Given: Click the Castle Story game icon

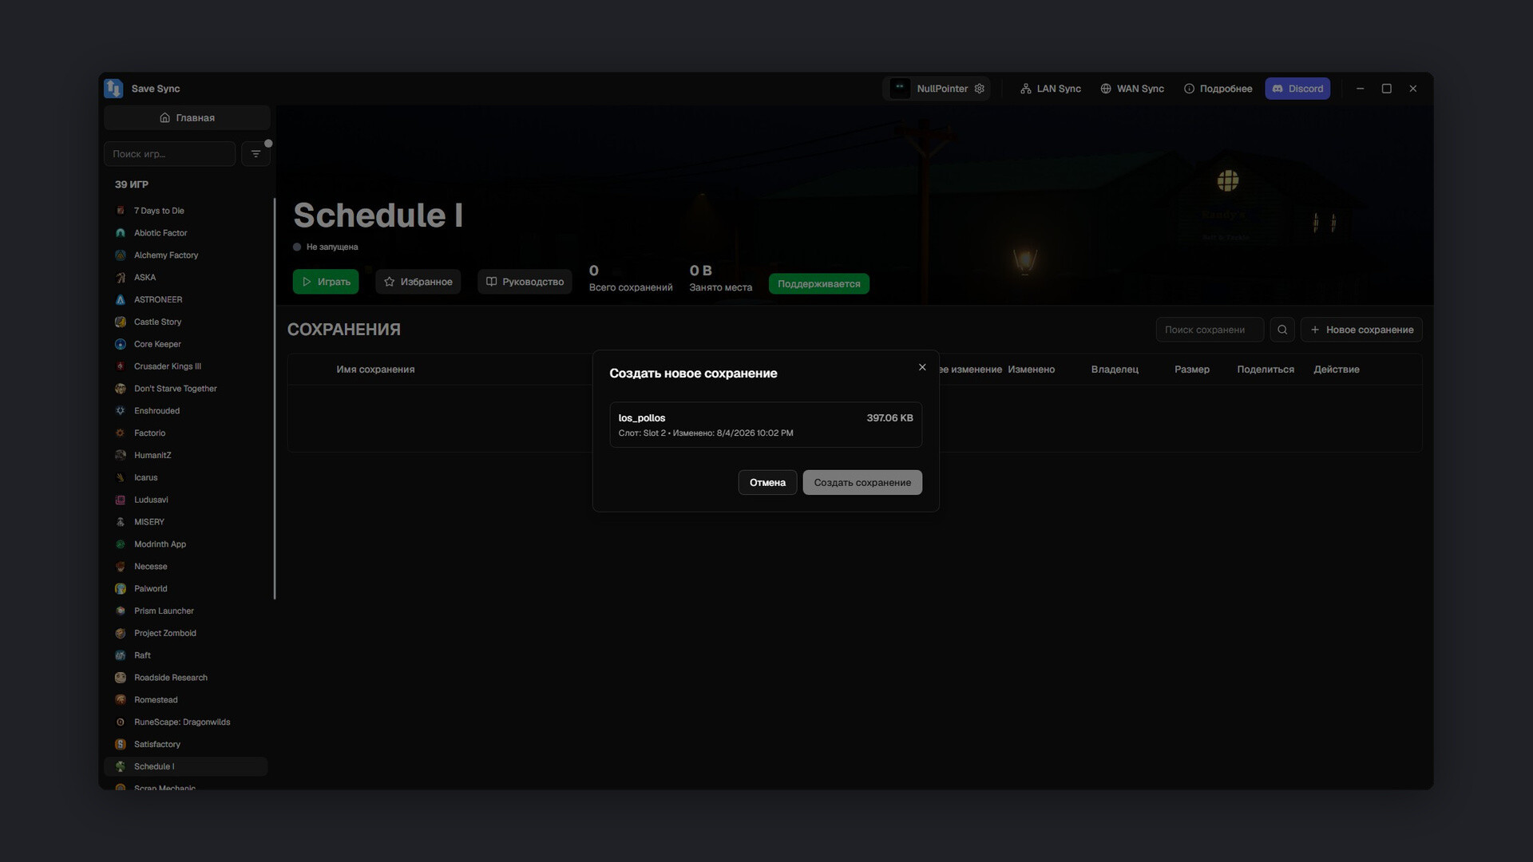Looking at the screenshot, I should coord(121,322).
